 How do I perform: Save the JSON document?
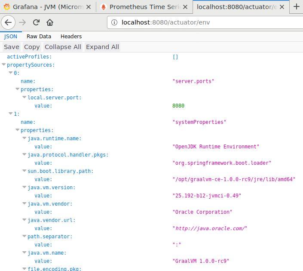pos(12,47)
